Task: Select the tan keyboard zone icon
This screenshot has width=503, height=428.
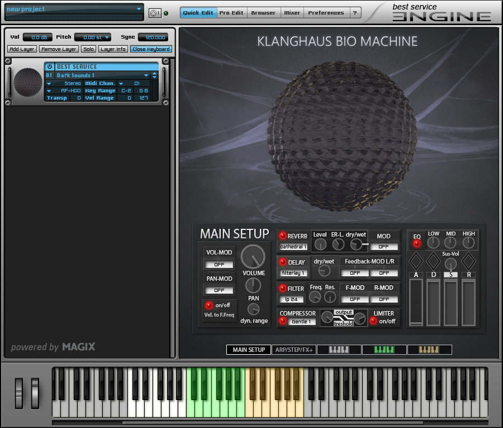Action: pos(429,350)
